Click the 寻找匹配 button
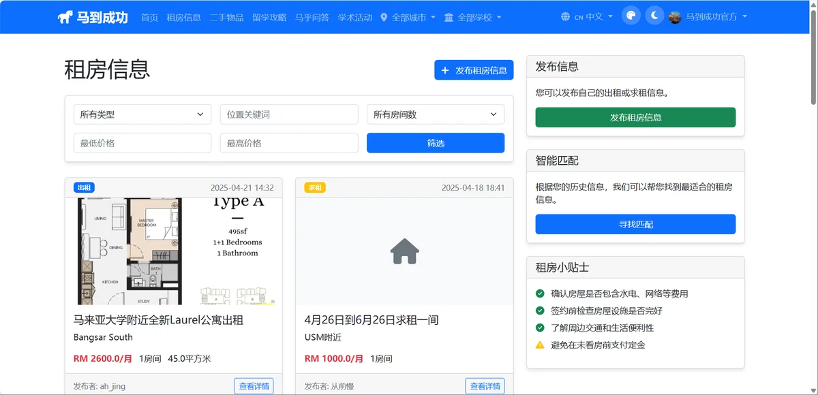Screen dimensions: 818x395 [635, 224]
